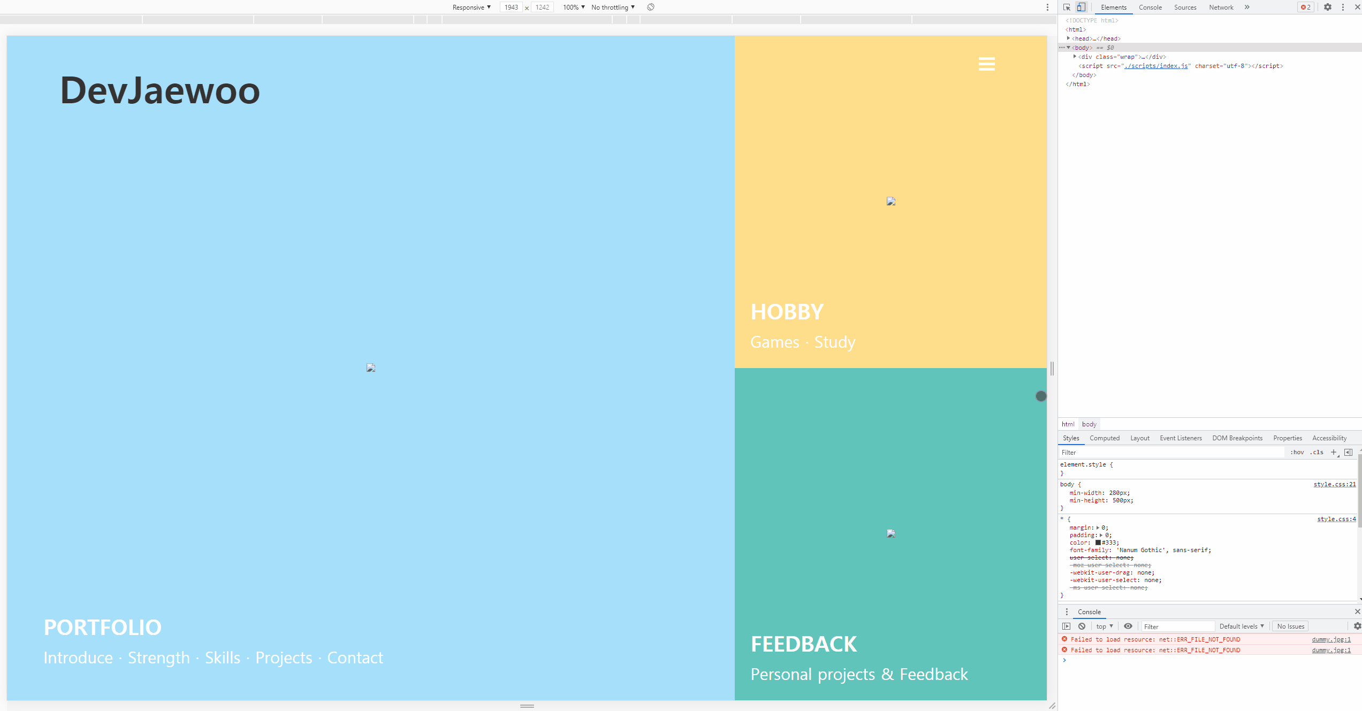Switch to the Computed styles tab
Image resolution: width=1362 pixels, height=711 pixels.
(1105, 438)
